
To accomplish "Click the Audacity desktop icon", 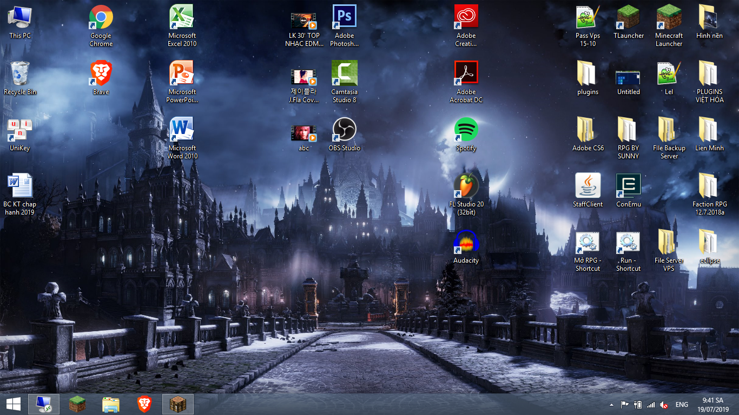I will pos(466,242).
